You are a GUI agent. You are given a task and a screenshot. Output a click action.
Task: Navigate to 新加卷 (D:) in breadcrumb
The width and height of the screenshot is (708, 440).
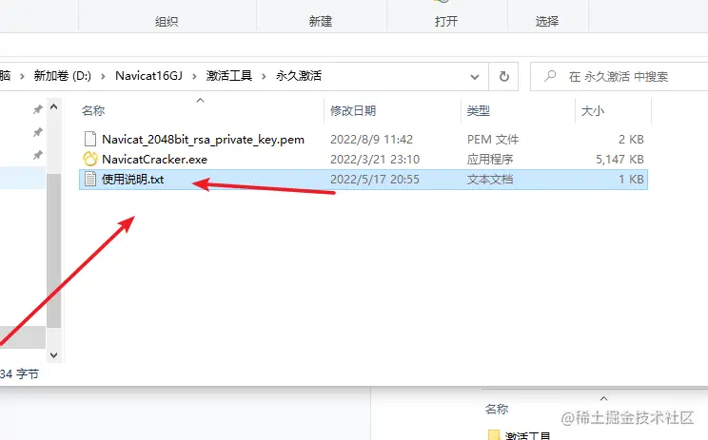(x=62, y=76)
